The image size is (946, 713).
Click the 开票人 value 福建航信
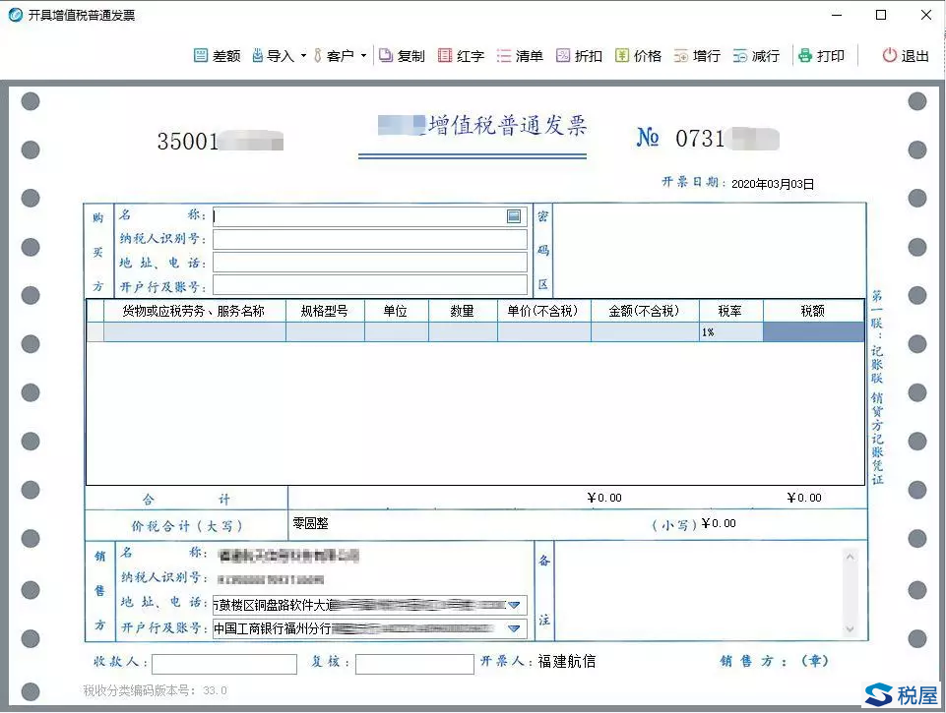567,661
